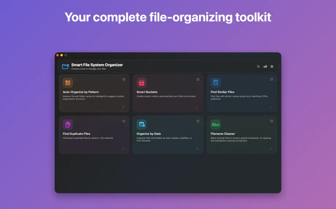Image resolution: width=336 pixels, height=209 pixels.
Task: Click the Find Duplicate Files copy icon
Action: [68, 124]
